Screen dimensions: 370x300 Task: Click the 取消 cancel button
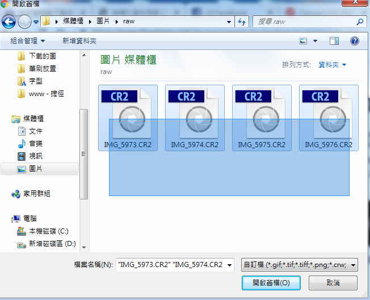coord(333,283)
